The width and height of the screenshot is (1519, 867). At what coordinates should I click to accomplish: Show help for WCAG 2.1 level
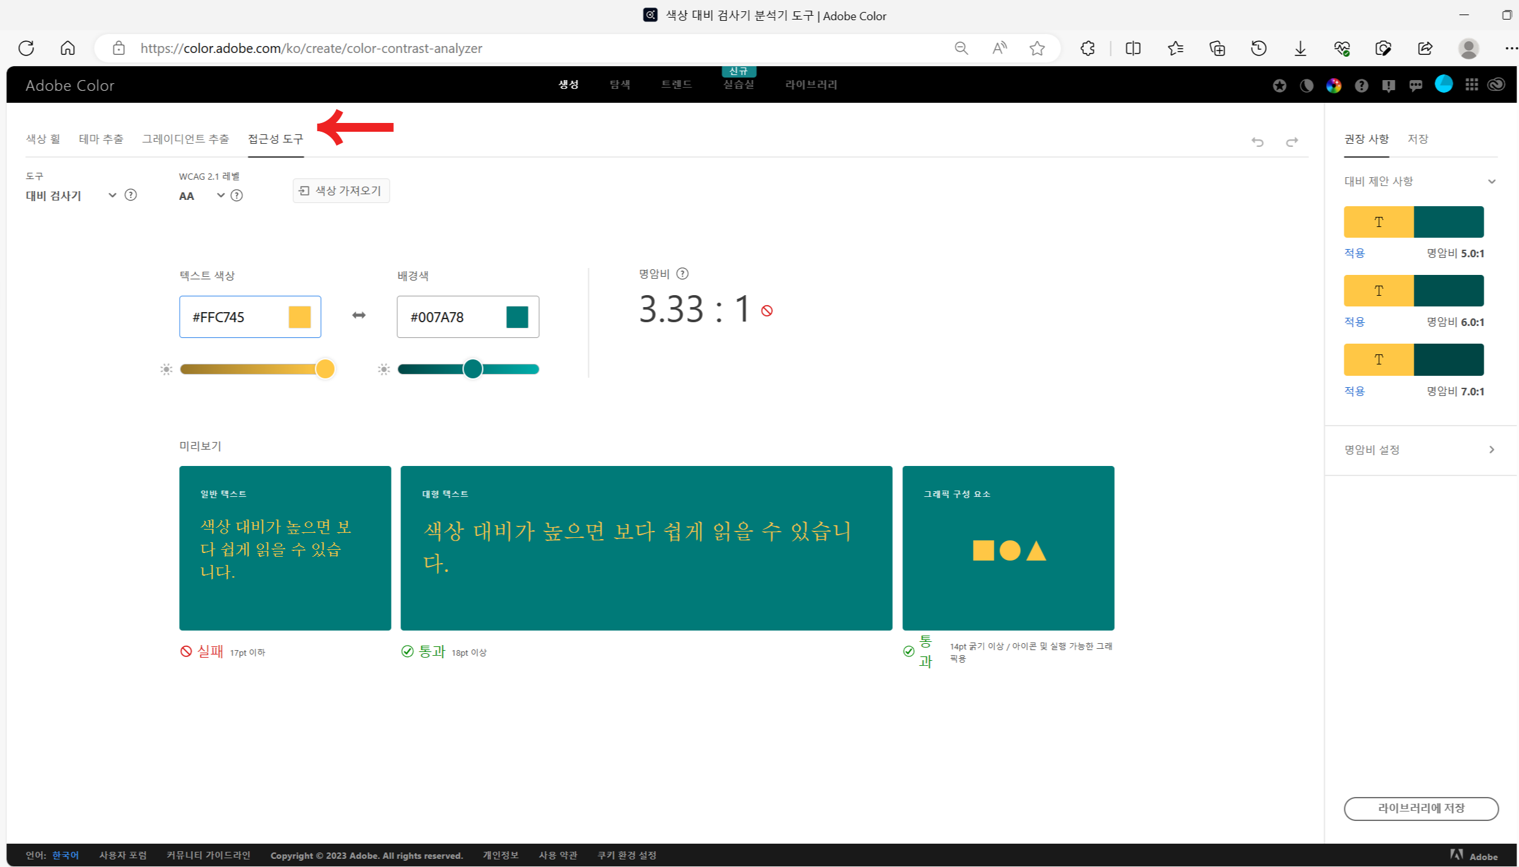point(236,195)
